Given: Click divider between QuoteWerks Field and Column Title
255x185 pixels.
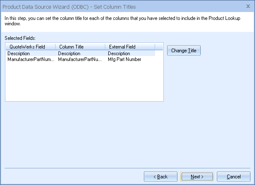Looking at the screenshot, I should [55, 47].
